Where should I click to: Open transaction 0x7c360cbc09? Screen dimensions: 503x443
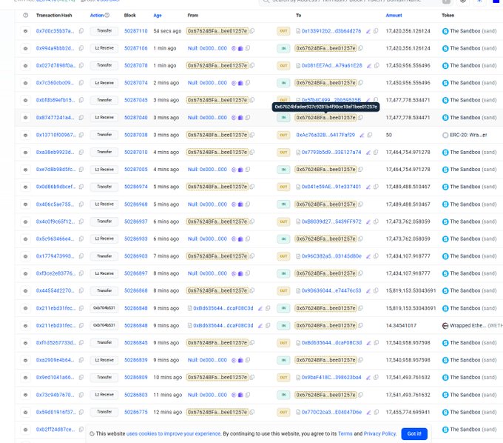[55, 83]
